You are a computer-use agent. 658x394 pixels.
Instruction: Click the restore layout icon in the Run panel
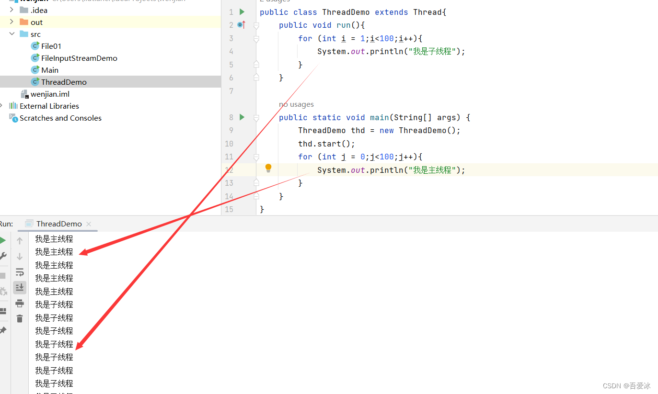coord(3,311)
